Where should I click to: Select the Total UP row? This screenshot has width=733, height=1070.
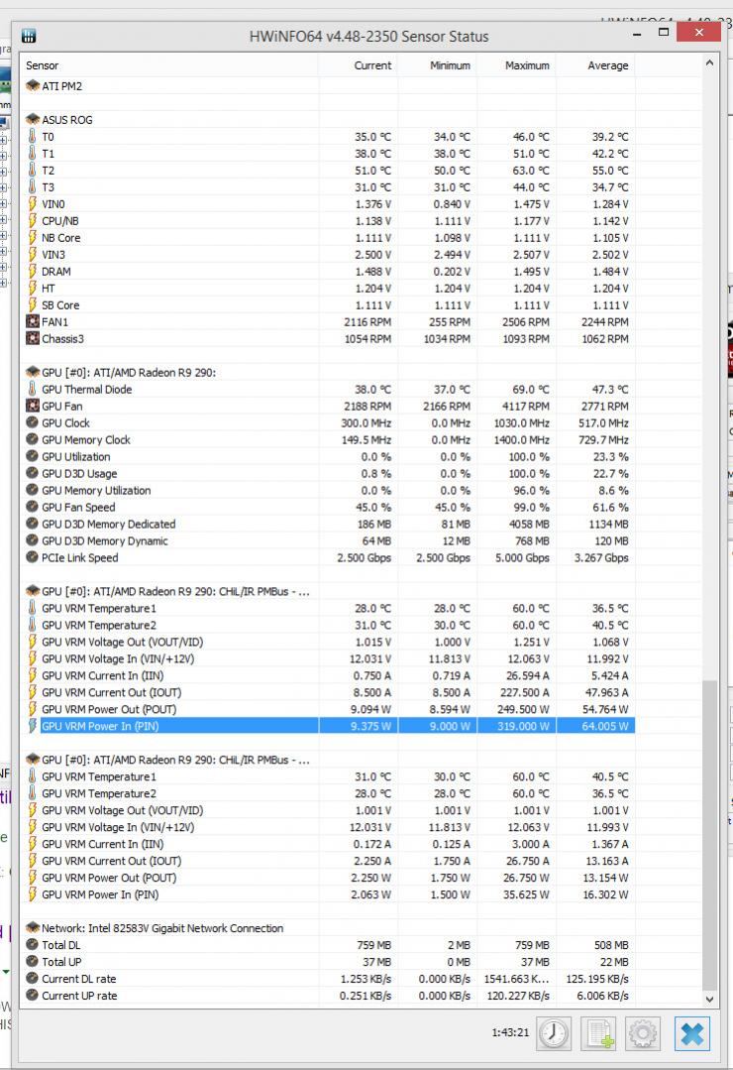(x=328, y=962)
